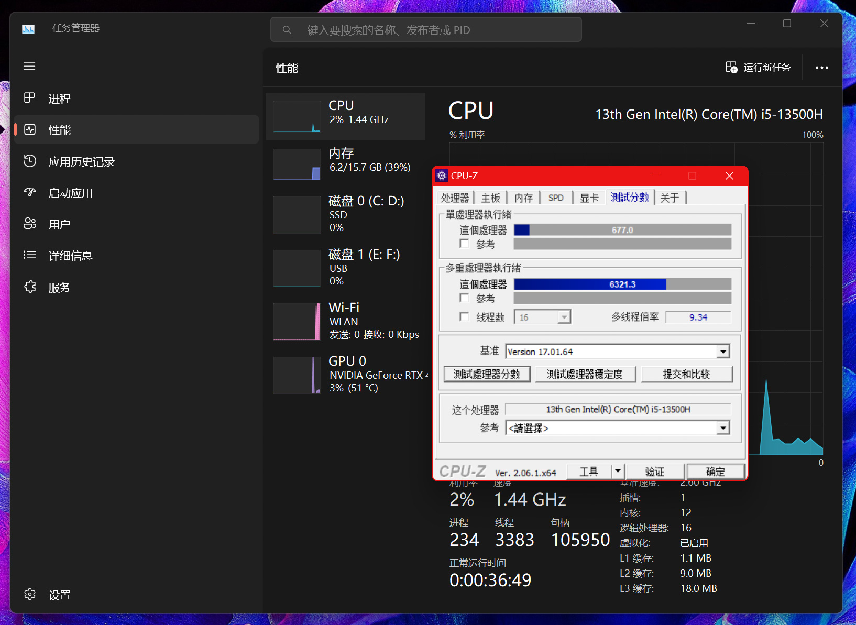Click the 详细信息 sidebar label
Image resolution: width=856 pixels, height=625 pixels.
click(71, 256)
